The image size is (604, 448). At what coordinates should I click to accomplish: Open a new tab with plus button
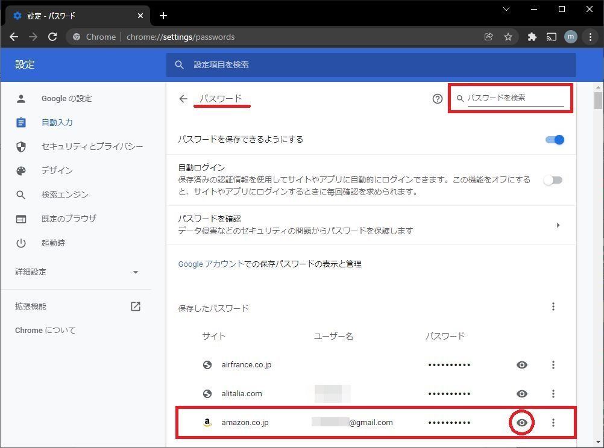pyautogui.click(x=163, y=16)
